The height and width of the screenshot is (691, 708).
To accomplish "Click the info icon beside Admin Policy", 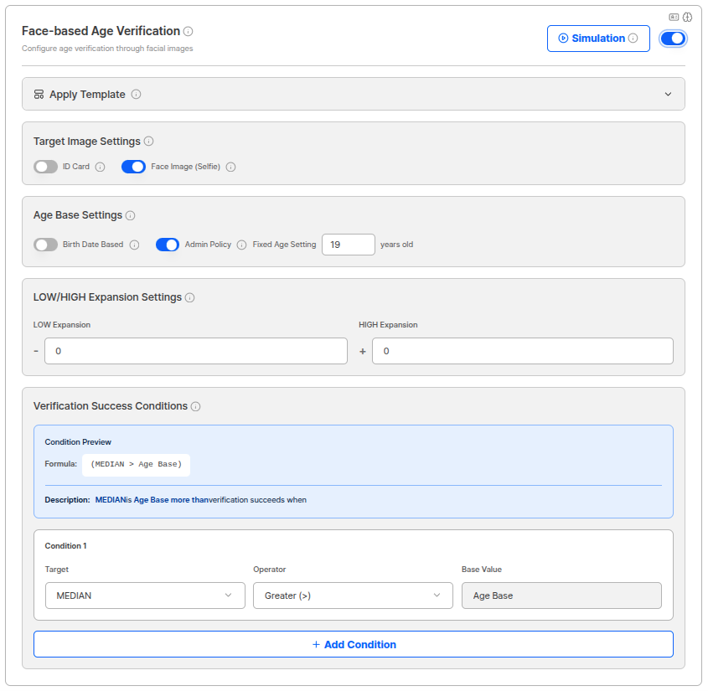I will tap(240, 244).
